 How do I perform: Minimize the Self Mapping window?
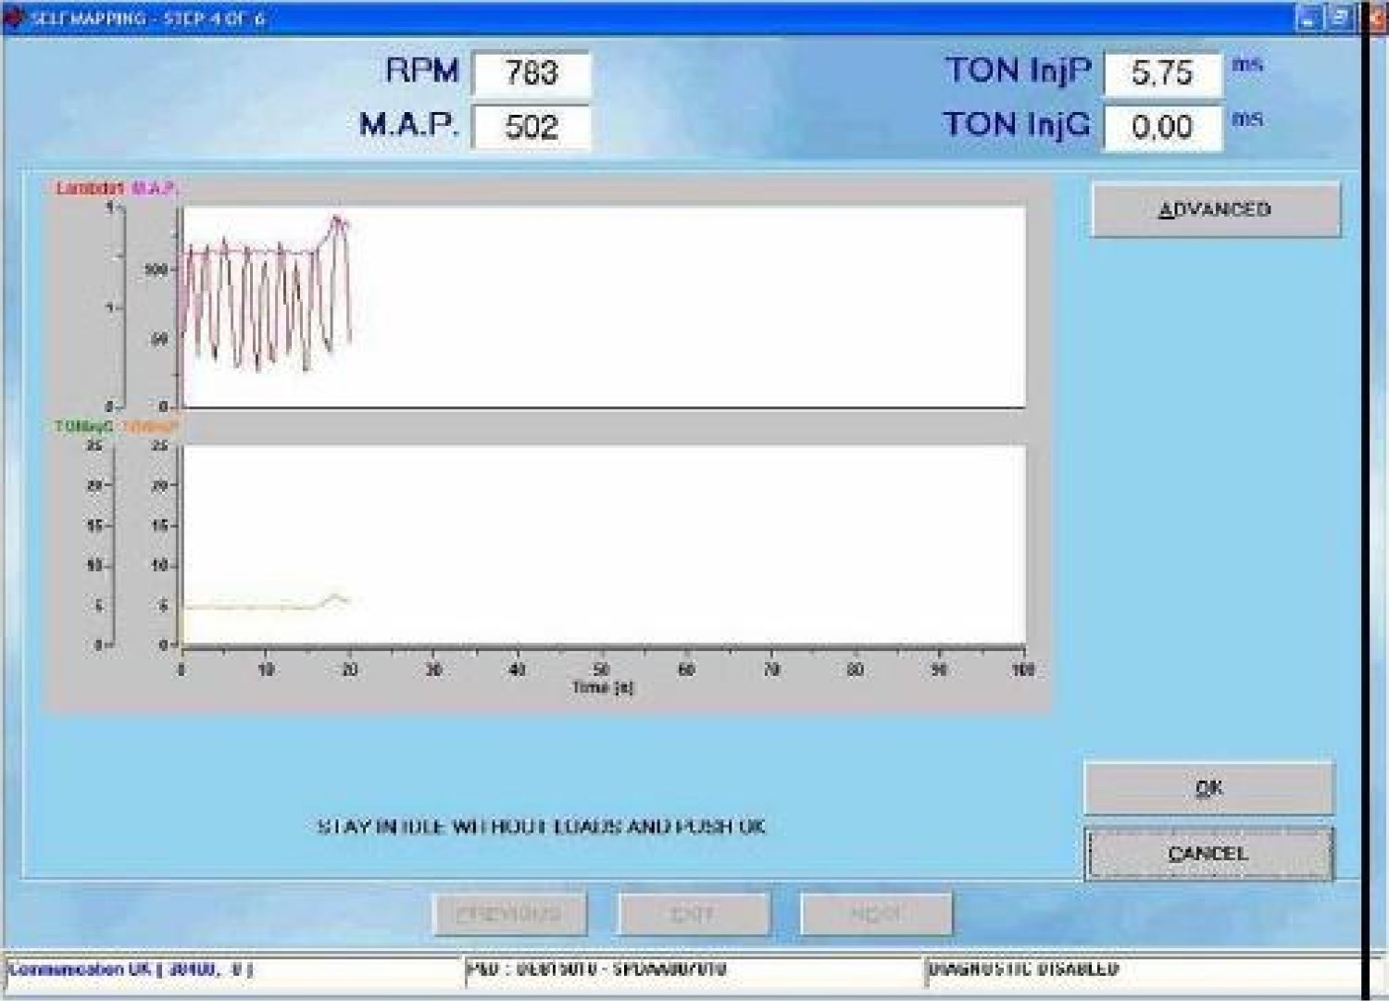click(1308, 18)
